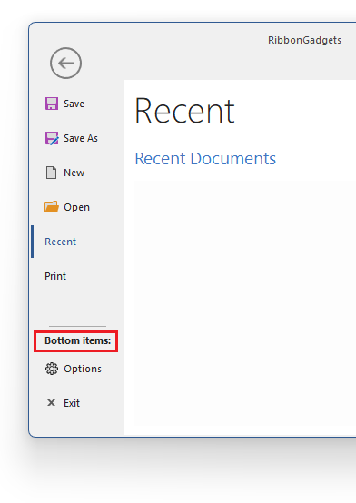Open the Print page
The width and height of the screenshot is (356, 503).
point(78,276)
